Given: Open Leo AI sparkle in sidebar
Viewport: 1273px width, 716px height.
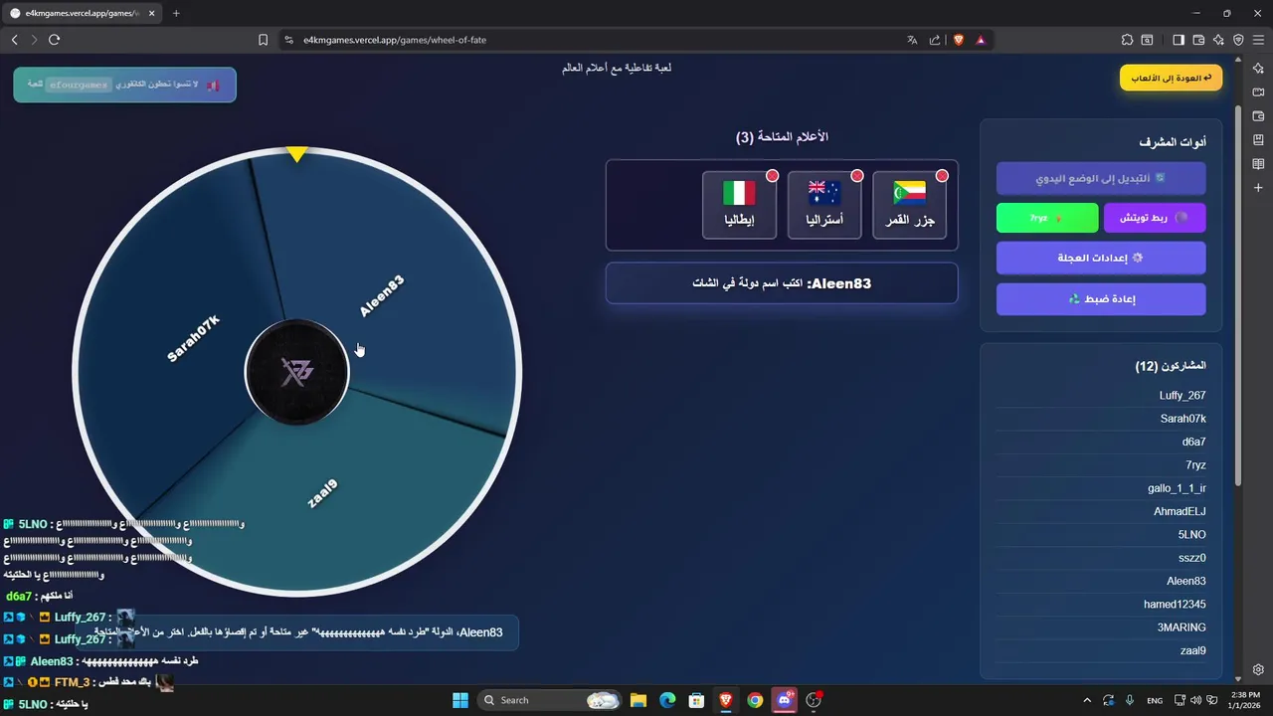Looking at the screenshot, I should (x=1258, y=68).
